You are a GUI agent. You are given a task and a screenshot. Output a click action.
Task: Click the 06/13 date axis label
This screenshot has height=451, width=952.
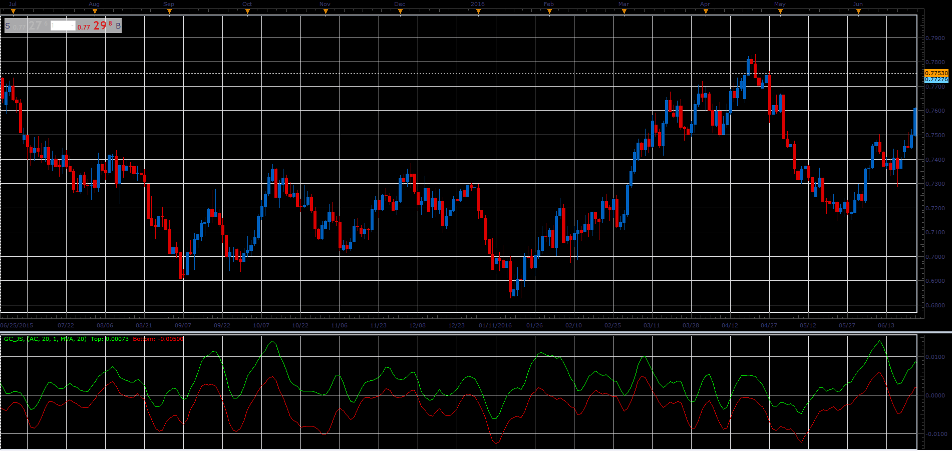[x=886, y=325]
